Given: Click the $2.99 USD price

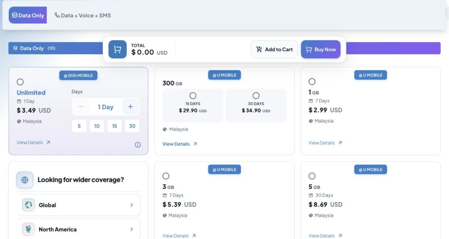Looking at the screenshot, I should pos(325,110).
